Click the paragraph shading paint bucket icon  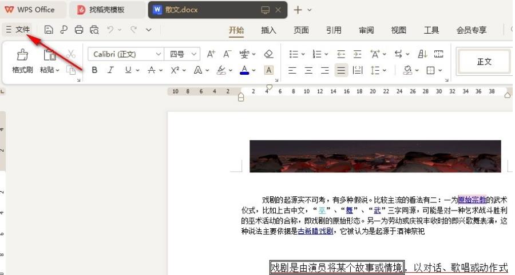click(x=407, y=70)
